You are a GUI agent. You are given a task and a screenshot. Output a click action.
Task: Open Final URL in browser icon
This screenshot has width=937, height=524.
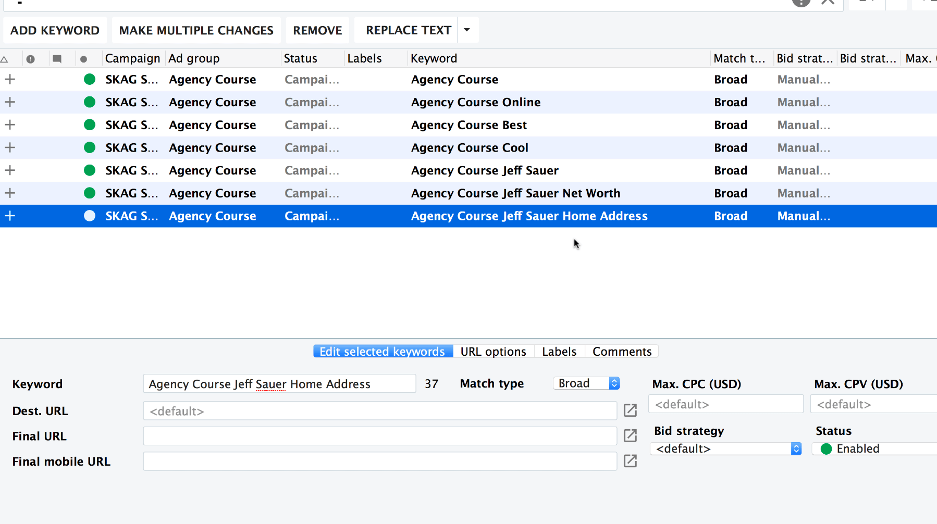click(631, 435)
